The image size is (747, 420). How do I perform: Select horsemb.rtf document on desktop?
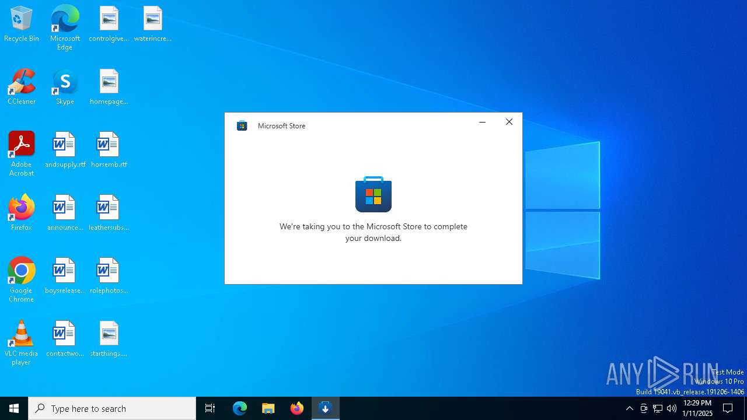pyautogui.click(x=109, y=150)
